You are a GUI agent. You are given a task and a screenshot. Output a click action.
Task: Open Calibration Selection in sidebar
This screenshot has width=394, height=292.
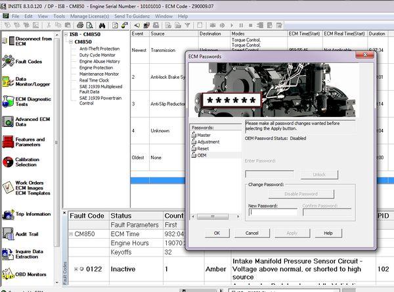[21, 162]
